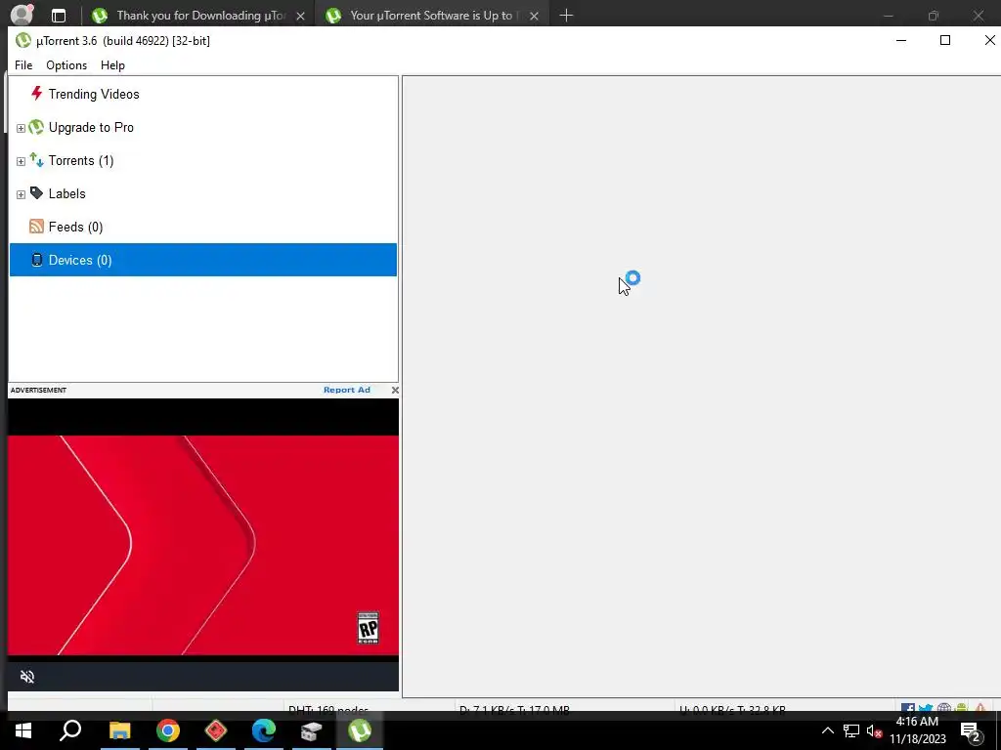Close the µTorrent window

click(x=989, y=40)
